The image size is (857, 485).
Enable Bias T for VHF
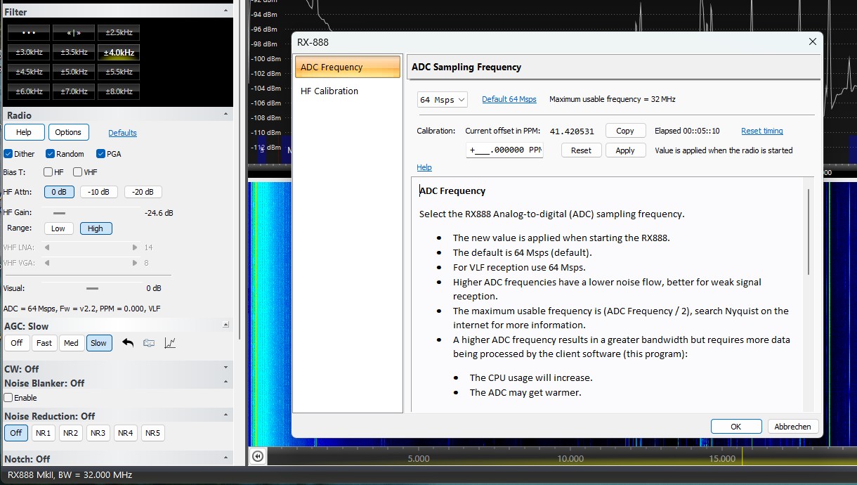pyautogui.click(x=77, y=172)
